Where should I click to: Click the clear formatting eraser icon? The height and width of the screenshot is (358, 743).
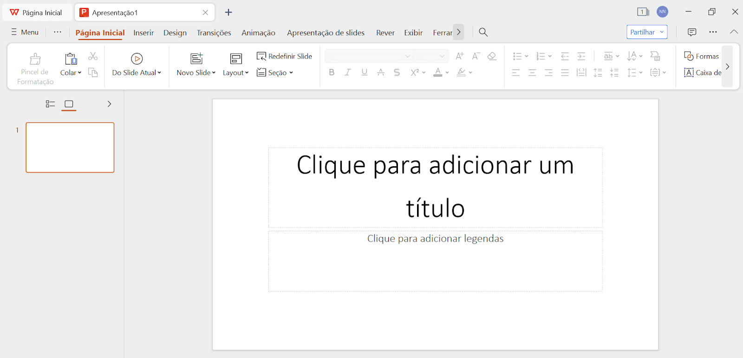click(x=492, y=56)
